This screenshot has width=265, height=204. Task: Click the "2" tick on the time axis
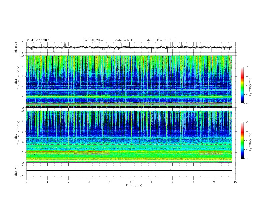[x=68, y=182]
